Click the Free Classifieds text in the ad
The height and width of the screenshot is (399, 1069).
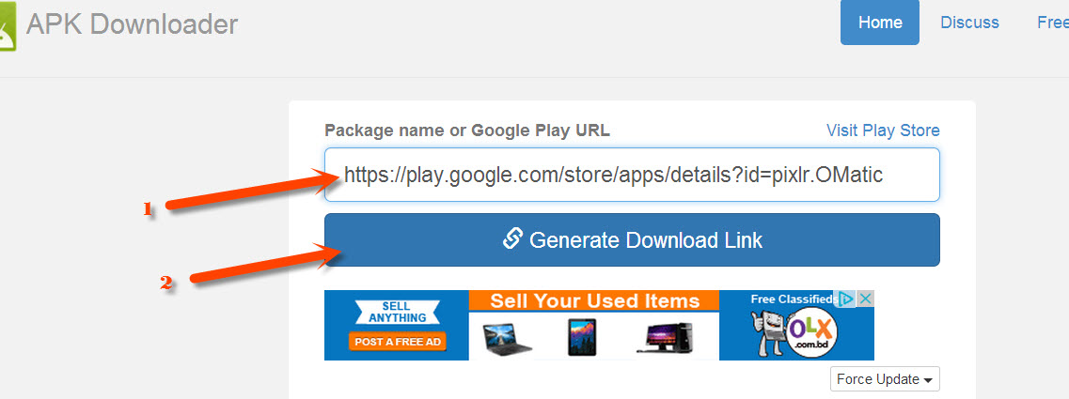(794, 299)
